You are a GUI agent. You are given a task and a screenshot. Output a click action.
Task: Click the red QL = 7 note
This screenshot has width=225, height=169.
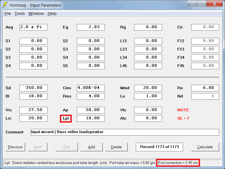tap(183, 118)
